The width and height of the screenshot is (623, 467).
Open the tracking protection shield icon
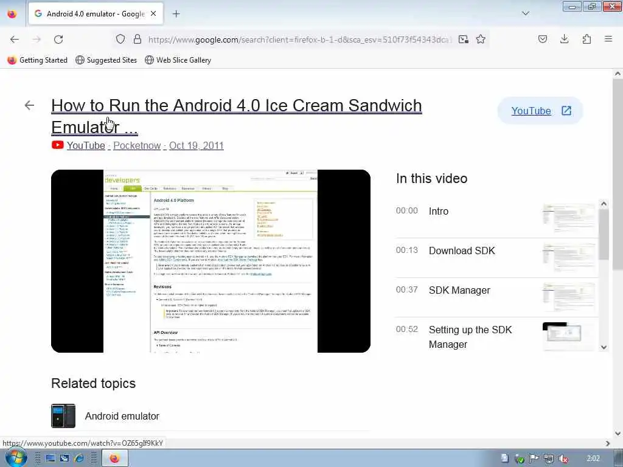pyautogui.click(x=120, y=39)
